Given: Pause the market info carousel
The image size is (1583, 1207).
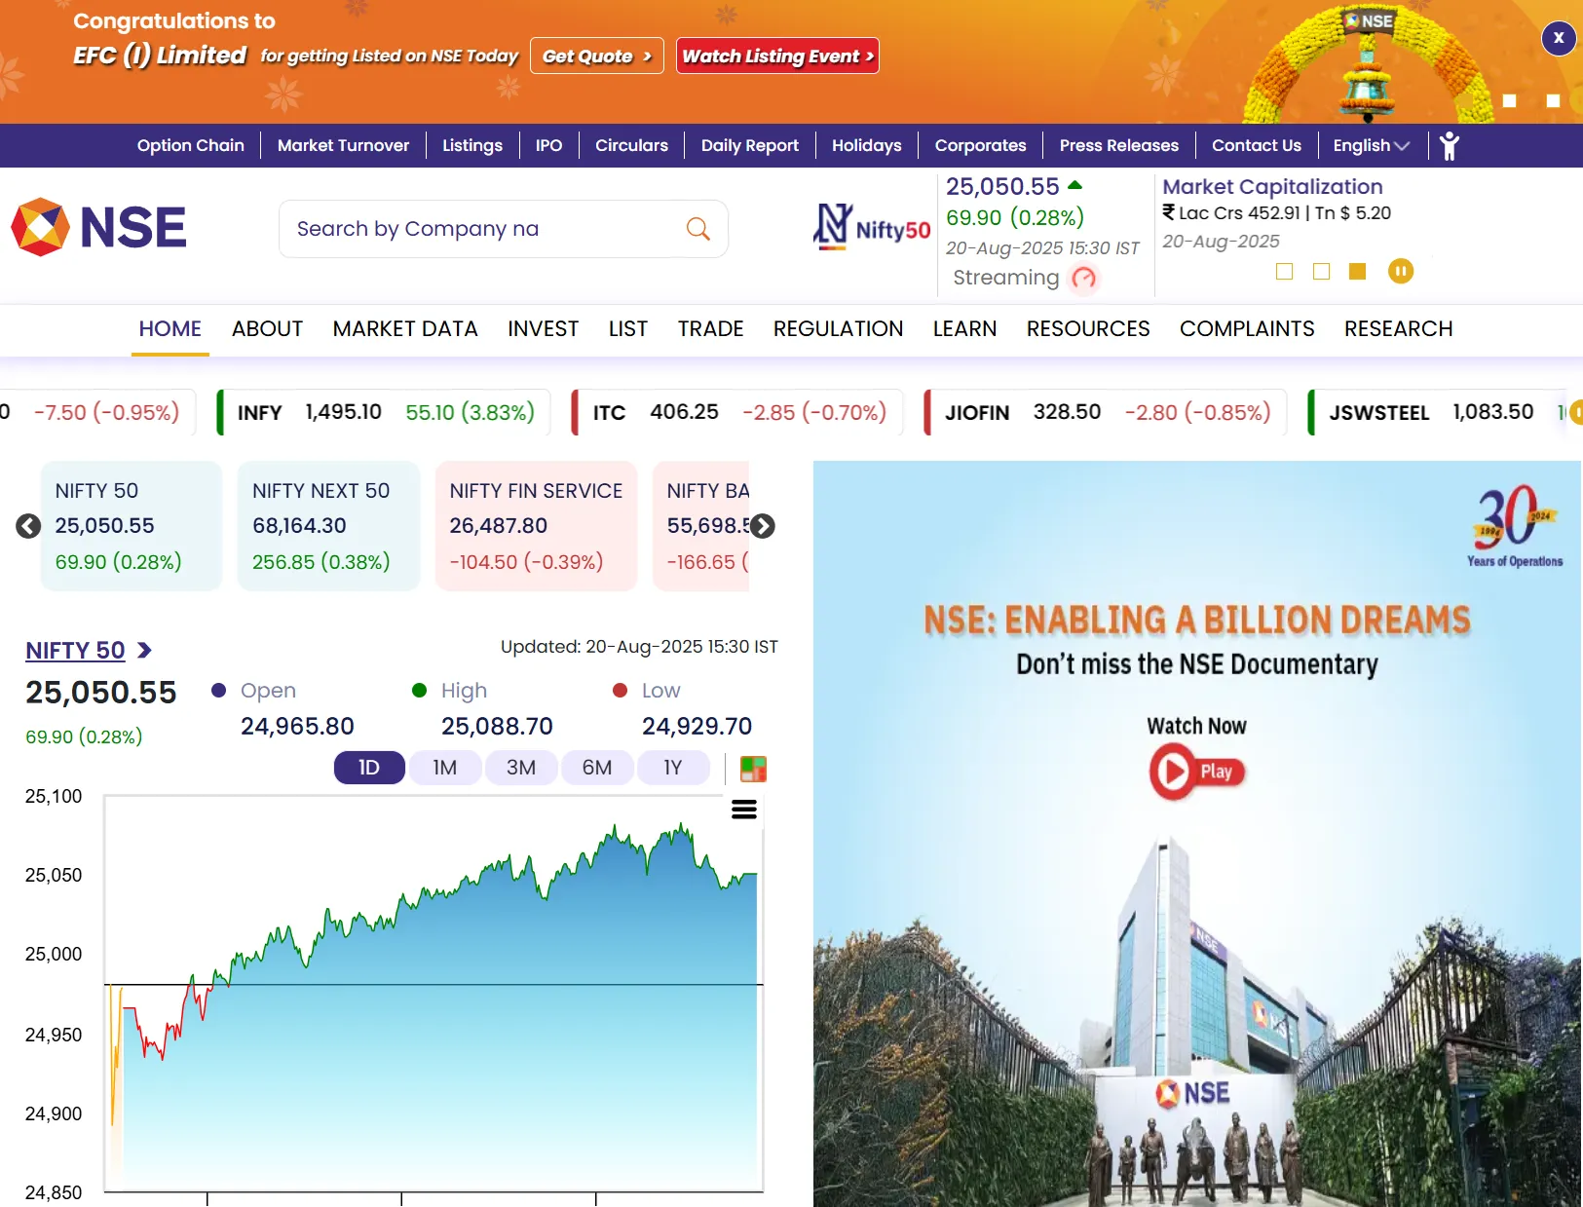Looking at the screenshot, I should [x=1400, y=272].
